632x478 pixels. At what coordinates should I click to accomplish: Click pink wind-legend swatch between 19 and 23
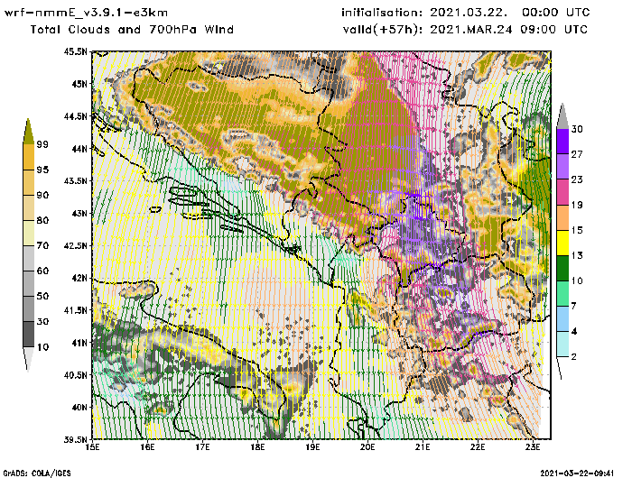[x=562, y=192]
